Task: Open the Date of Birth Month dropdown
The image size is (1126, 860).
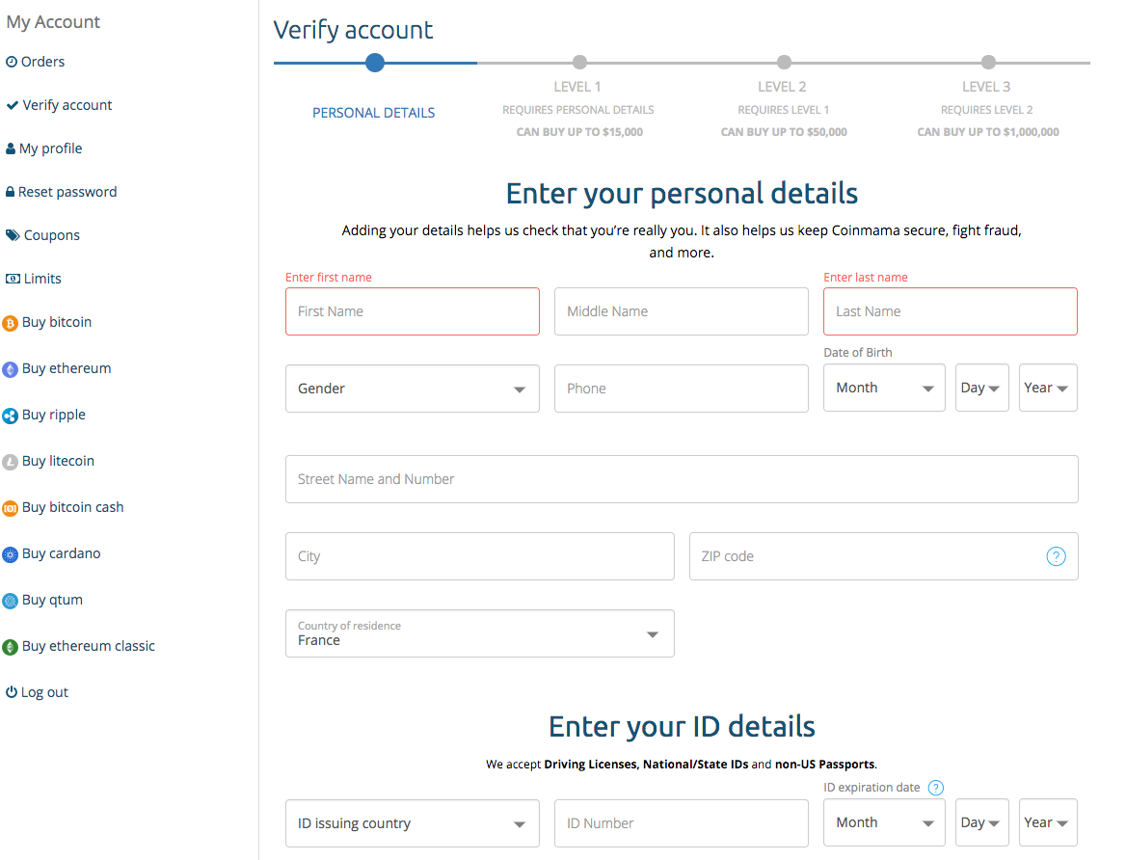Action: click(x=884, y=388)
